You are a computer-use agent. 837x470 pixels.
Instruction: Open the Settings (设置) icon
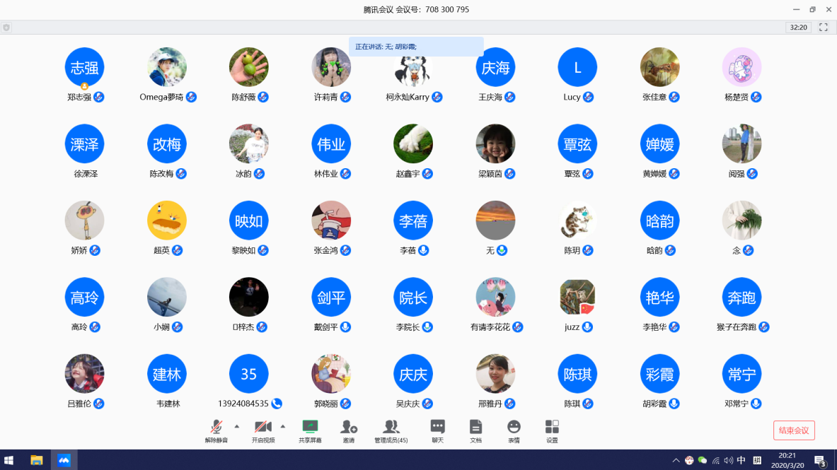552,427
